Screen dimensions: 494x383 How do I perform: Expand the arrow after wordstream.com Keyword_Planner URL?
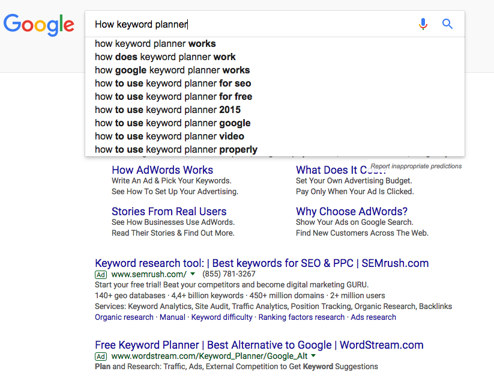point(313,355)
